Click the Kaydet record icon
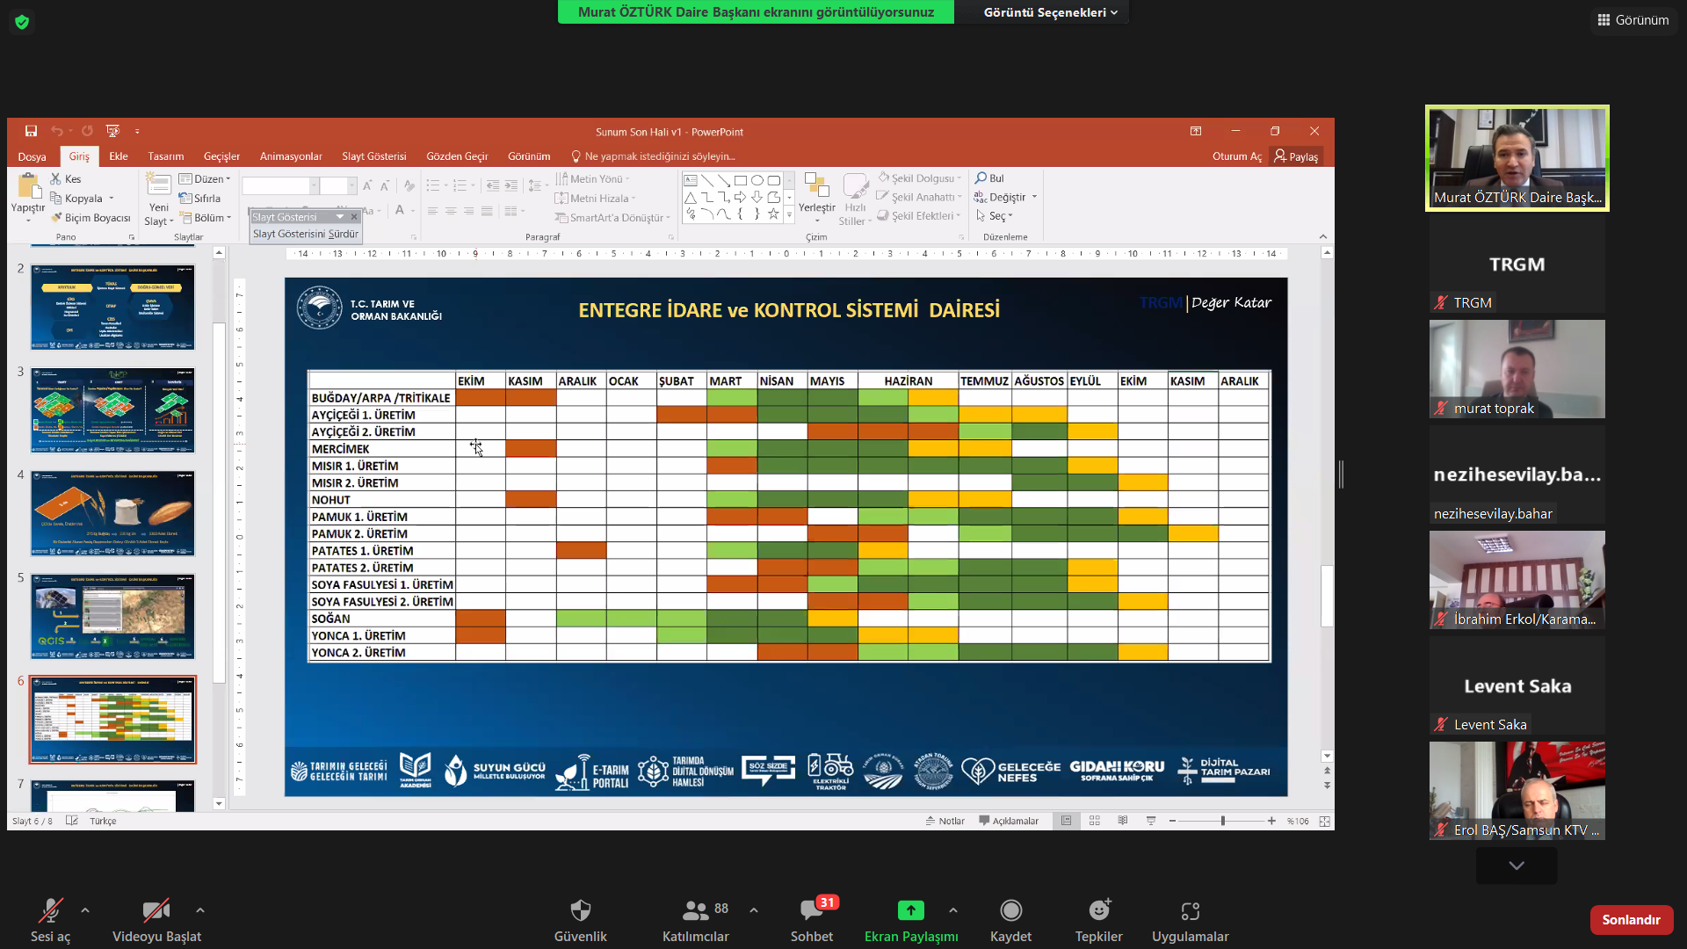The image size is (1687, 949). (x=1010, y=910)
